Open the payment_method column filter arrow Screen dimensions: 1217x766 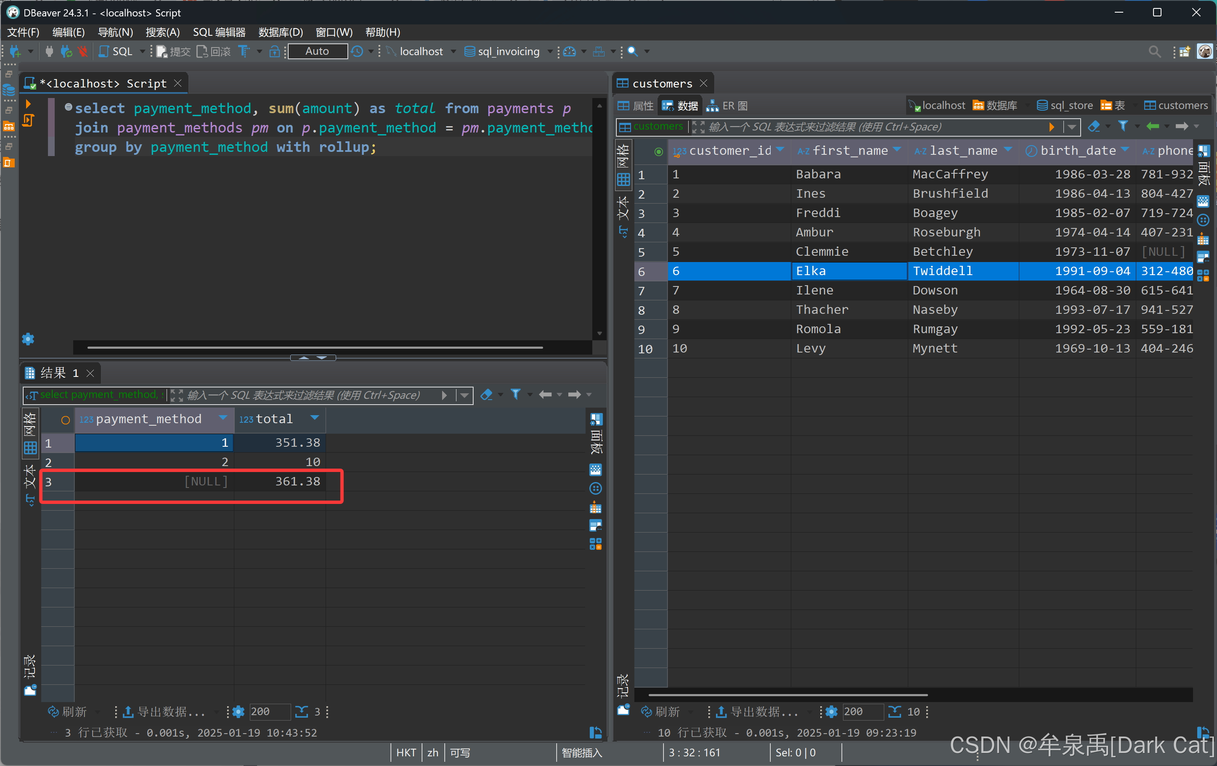click(223, 418)
